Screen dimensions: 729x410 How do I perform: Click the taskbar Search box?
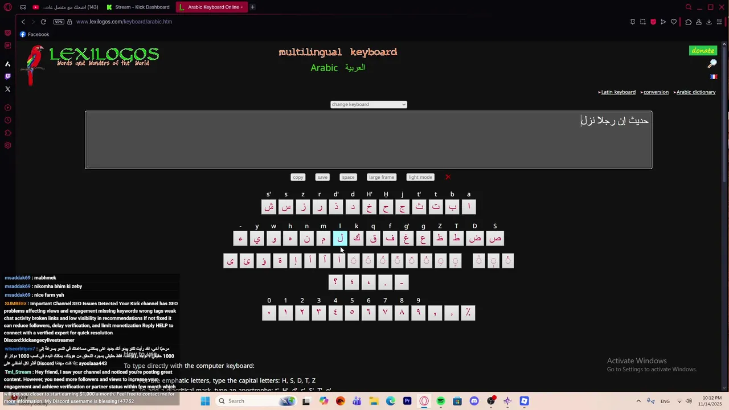point(257,401)
